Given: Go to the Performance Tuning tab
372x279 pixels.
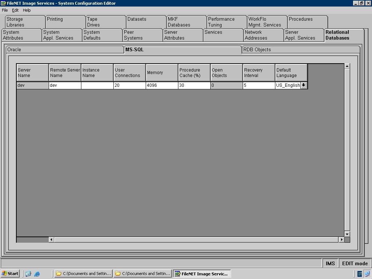Looking at the screenshot, I should 227,22.
